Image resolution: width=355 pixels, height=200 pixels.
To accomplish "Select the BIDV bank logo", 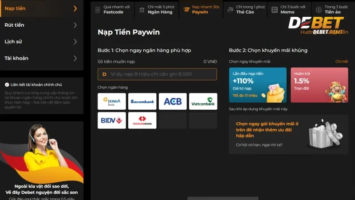I will pyautogui.click(x=112, y=120).
